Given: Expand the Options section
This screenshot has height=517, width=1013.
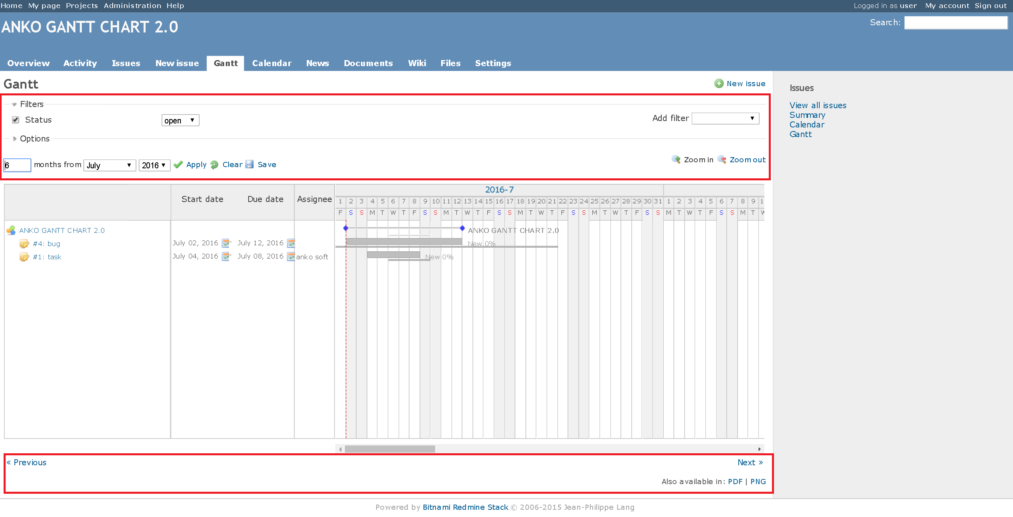Looking at the screenshot, I should tap(15, 139).
